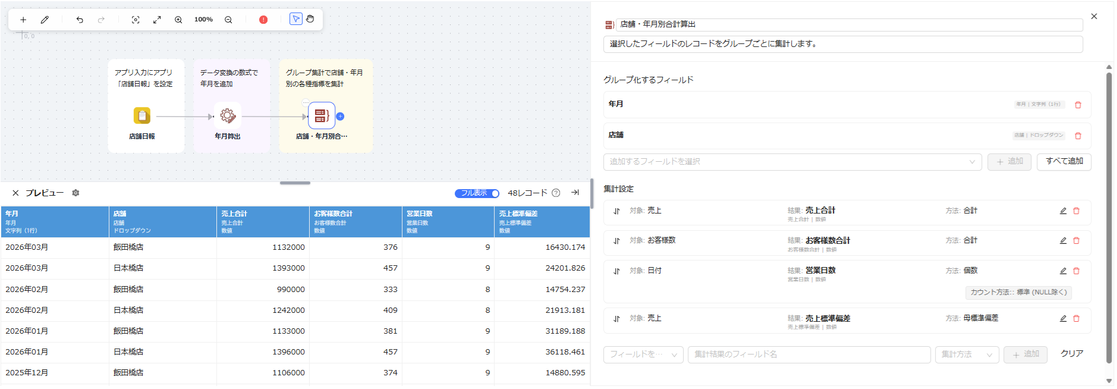Viewport: 1117px width, 389px height.
Task: Click the すべて追加 button
Action: pyautogui.click(x=1064, y=161)
